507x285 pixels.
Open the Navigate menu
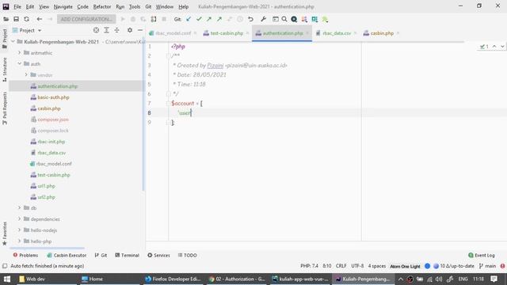click(63, 6)
